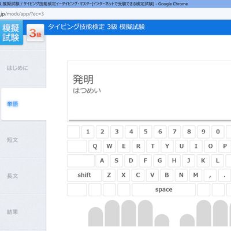The height and width of the screenshot is (231, 231).
Task: Click the comma key on virtual keyboard
Action: [210, 175]
